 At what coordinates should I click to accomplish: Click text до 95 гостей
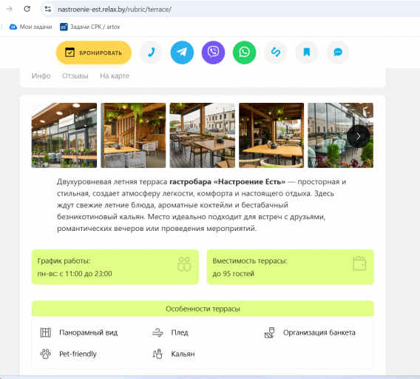(x=234, y=274)
